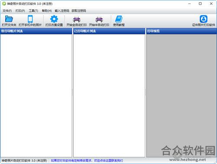Select 输入注册码 menu item
This screenshot has height=164, width=217.
tap(62, 11)
